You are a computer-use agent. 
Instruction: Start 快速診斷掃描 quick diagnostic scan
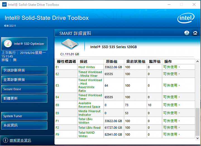click(24, 70)
